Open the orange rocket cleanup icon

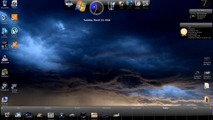point(14,19)
